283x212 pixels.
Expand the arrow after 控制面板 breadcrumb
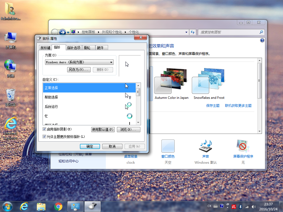pos(99,32)
